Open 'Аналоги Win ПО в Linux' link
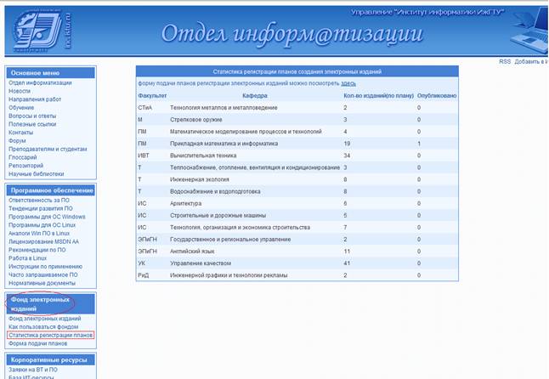Screen dimensions: 549x379 (x=39, y=233)
